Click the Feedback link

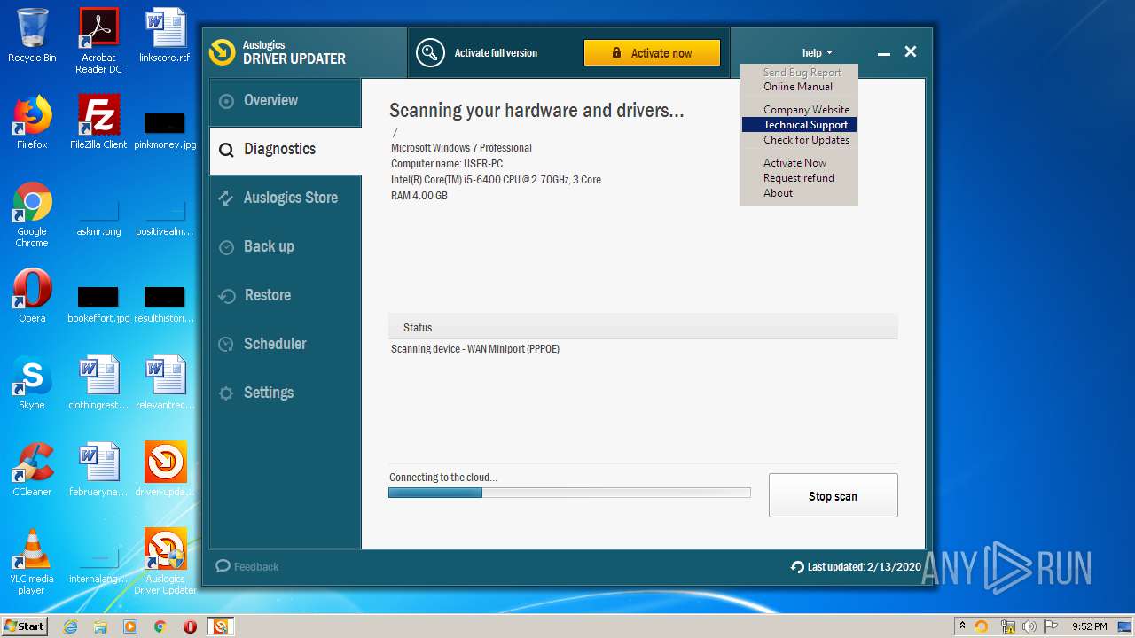click(247, 566)
